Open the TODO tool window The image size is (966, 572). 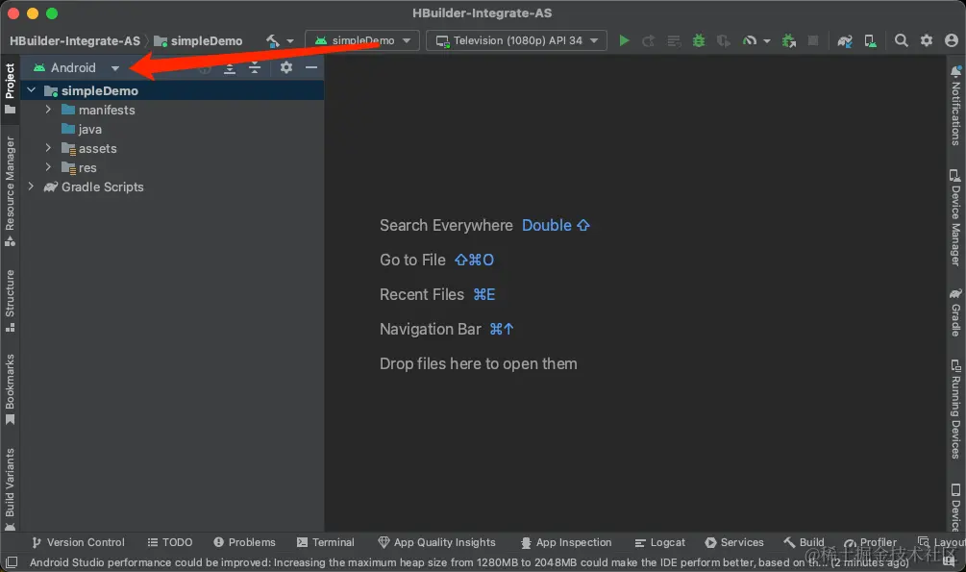pyautogui.click(x=170, y=542)
